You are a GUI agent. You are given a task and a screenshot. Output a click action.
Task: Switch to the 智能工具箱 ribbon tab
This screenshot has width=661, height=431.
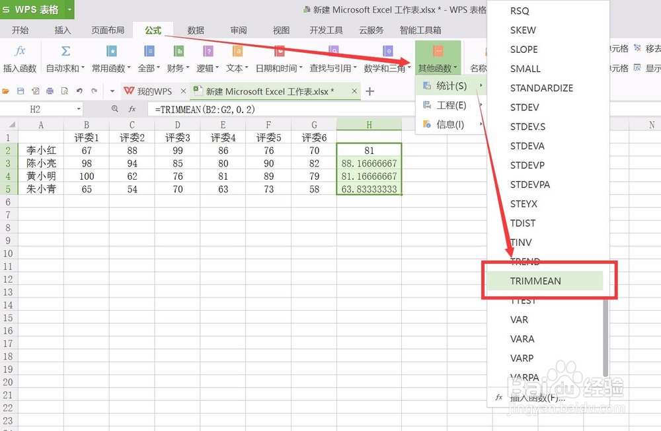pyautogui.click(x=420, y=30)
